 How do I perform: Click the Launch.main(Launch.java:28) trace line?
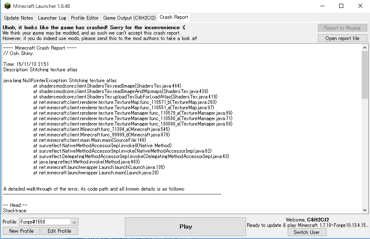tap(96, 173)
